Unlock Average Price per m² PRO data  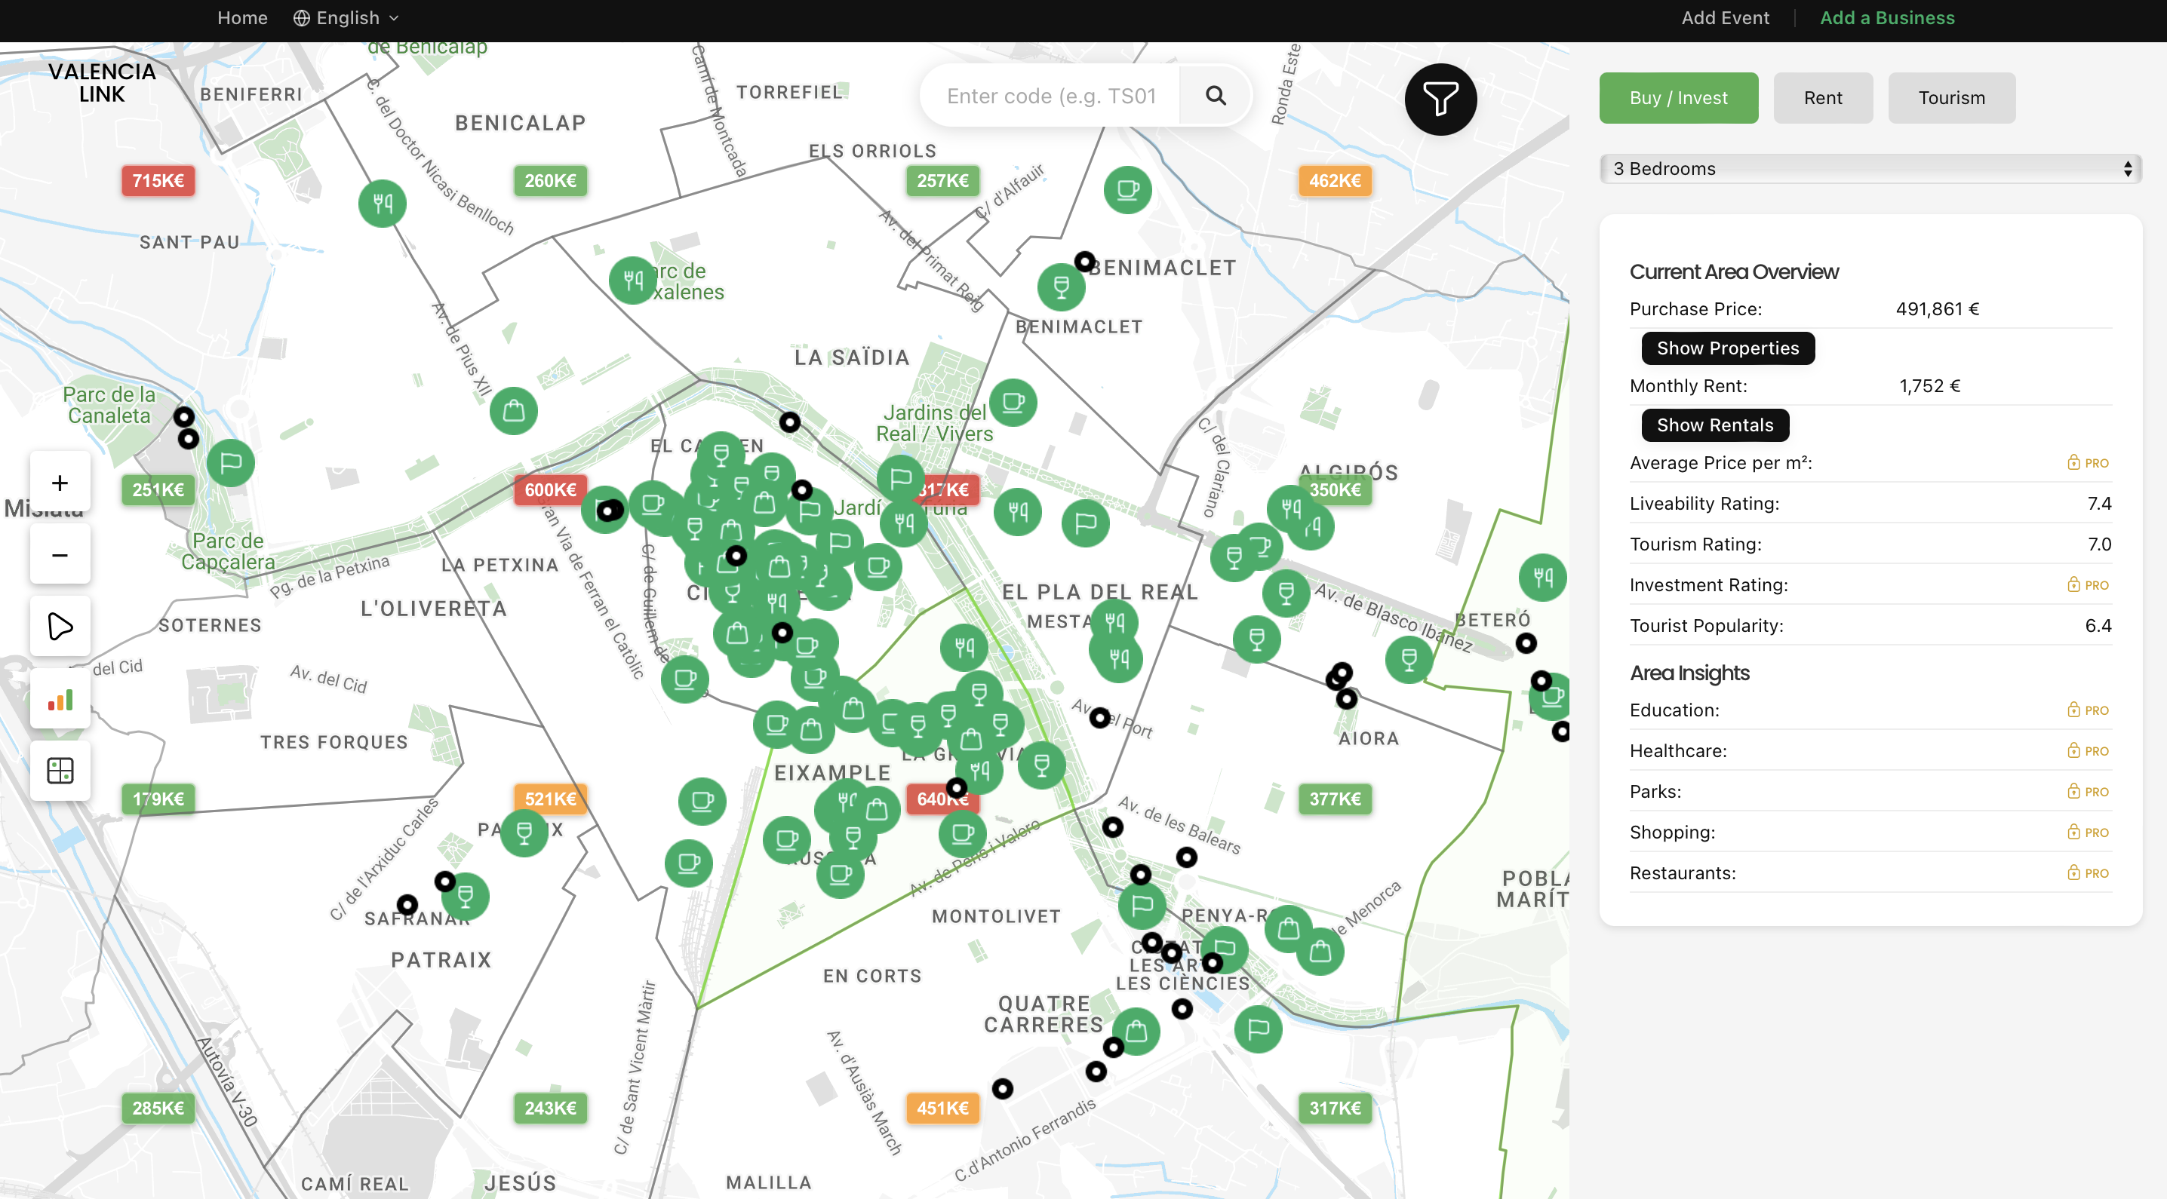click(2089, 462)
